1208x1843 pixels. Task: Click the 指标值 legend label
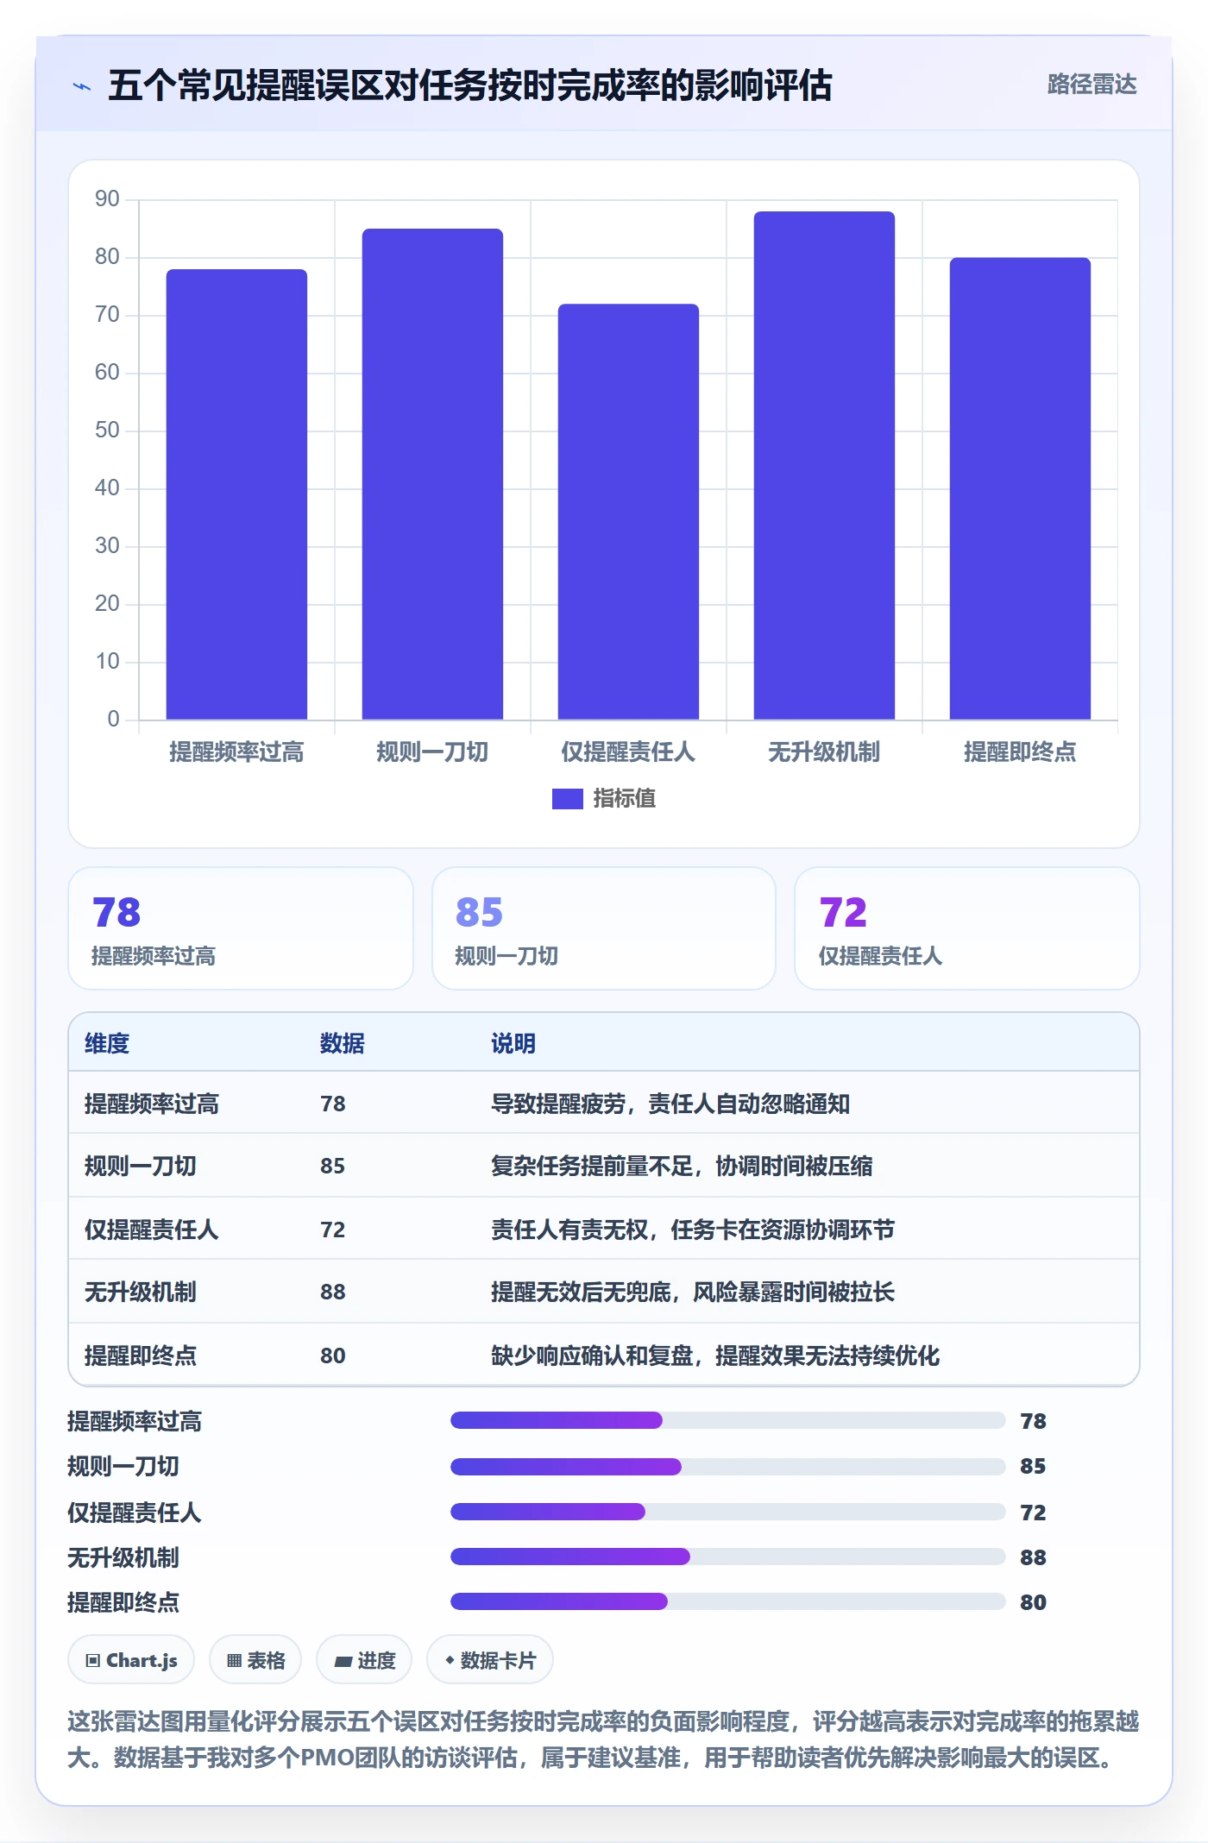coord(624,799)
